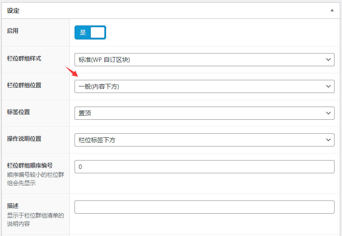Click the 栏位群组样式 field label

tap(24, 58)
